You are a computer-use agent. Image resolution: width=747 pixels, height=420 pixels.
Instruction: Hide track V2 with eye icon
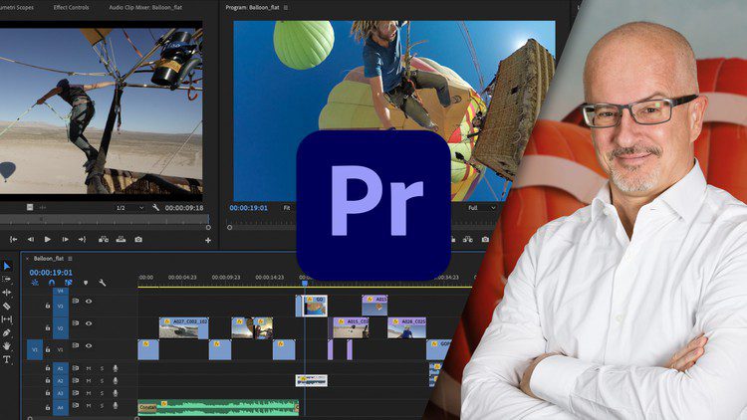point(89,323)
